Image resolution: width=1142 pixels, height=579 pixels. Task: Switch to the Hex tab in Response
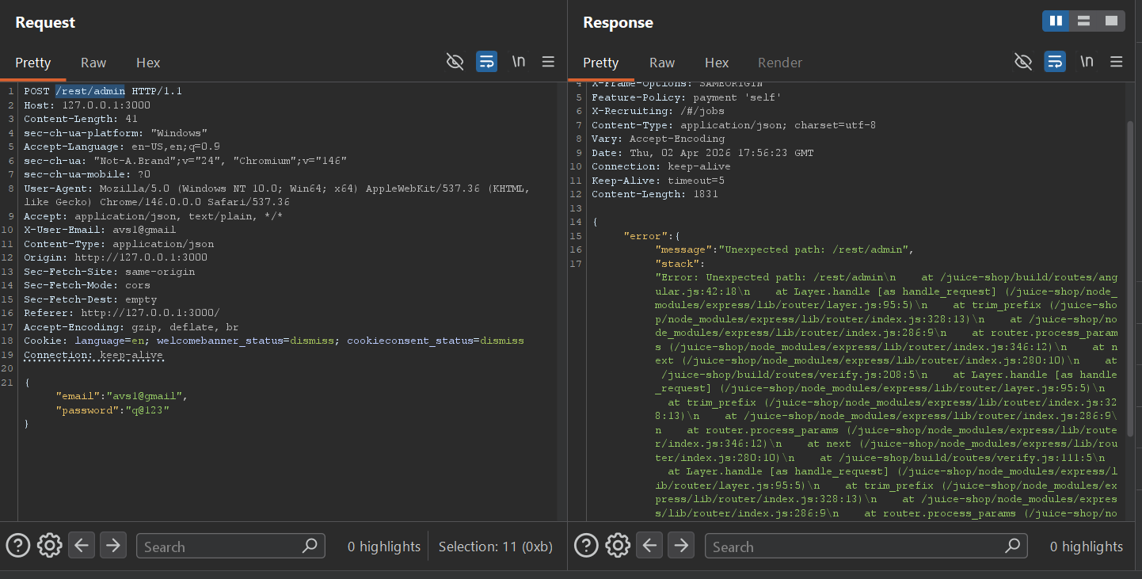[717, 63]
